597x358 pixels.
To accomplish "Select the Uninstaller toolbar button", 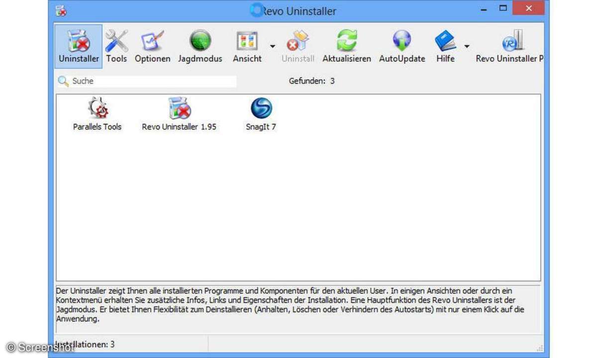I will point(79,46).
